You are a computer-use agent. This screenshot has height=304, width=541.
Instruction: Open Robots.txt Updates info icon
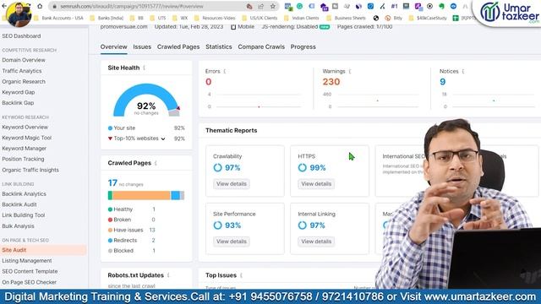coord(168,275)
